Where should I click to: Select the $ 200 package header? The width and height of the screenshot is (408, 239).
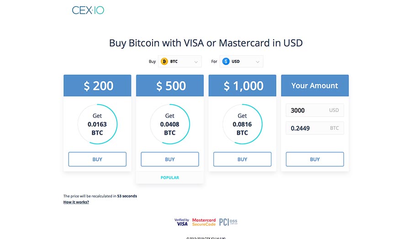[97, 85]
